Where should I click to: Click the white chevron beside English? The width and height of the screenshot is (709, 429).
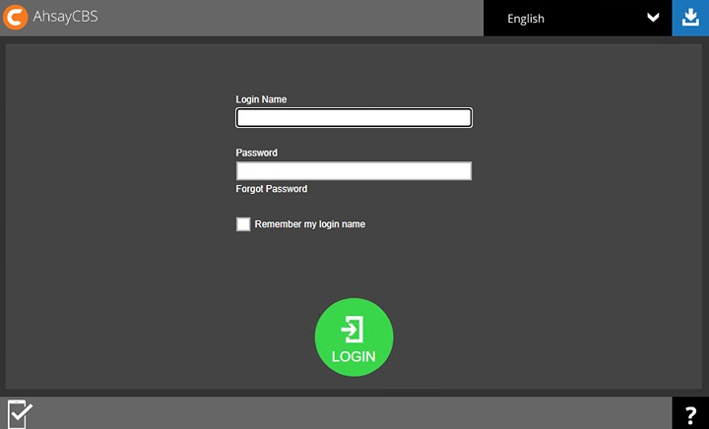(x=652, y=18)
